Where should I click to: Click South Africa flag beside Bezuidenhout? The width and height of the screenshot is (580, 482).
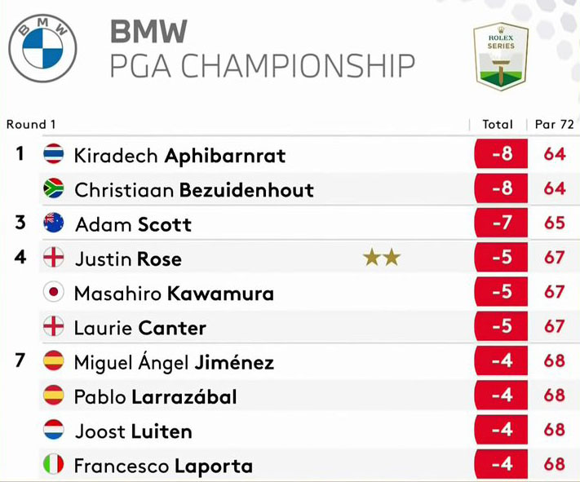pos(54,188)
